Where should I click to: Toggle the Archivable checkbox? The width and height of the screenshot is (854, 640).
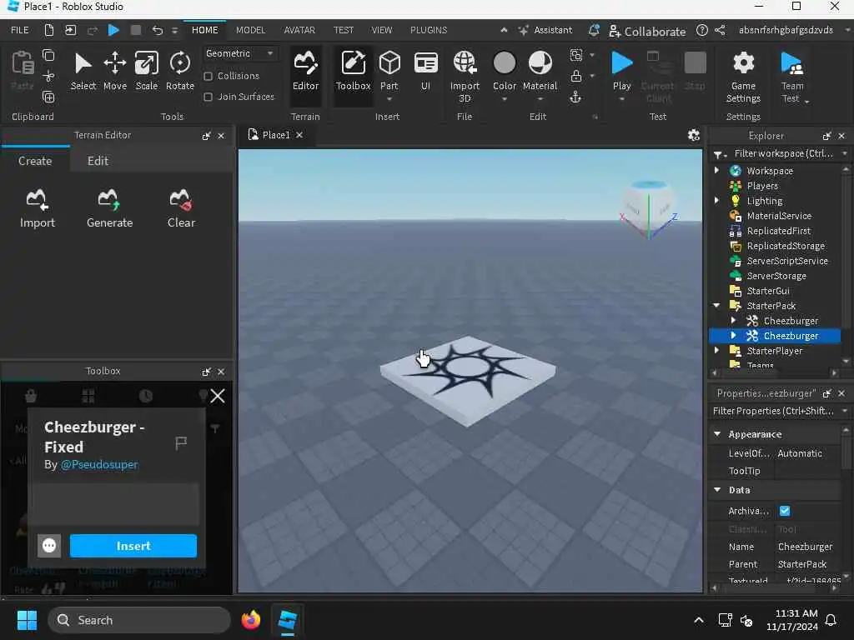coord(784,511)
